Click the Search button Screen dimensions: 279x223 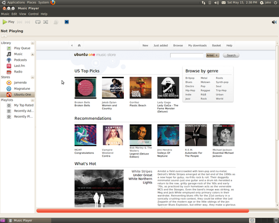pyautogui.click(x=231, y=55)
